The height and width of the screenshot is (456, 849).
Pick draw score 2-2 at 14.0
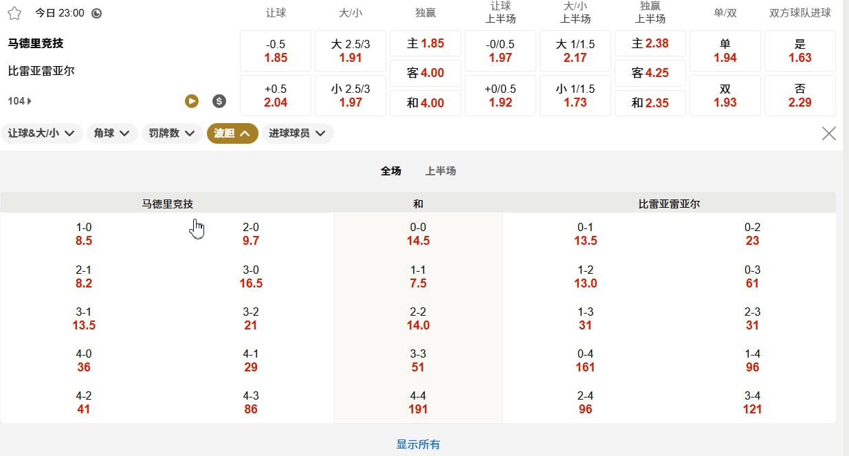point(418,318)
